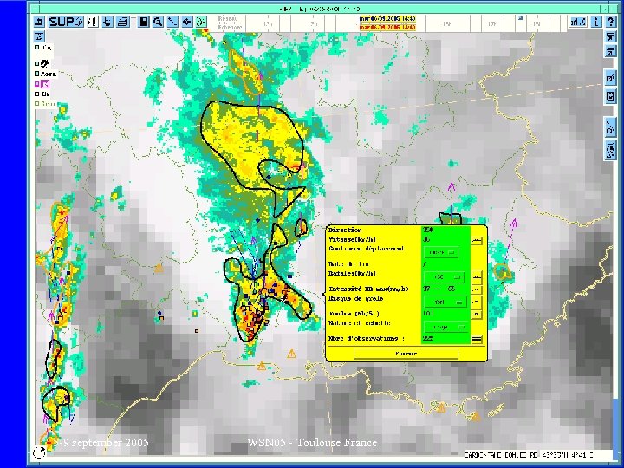The width and height of the screenshot is (624, 468).
Task: Click the graph button beside Rafales row
Action: (477, 277)
